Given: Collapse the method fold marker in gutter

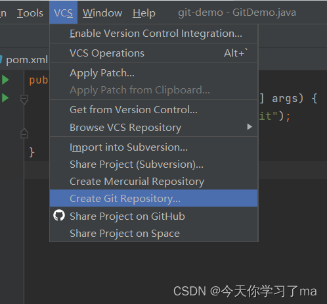Looking at the screenshot, I should point(24,99).
